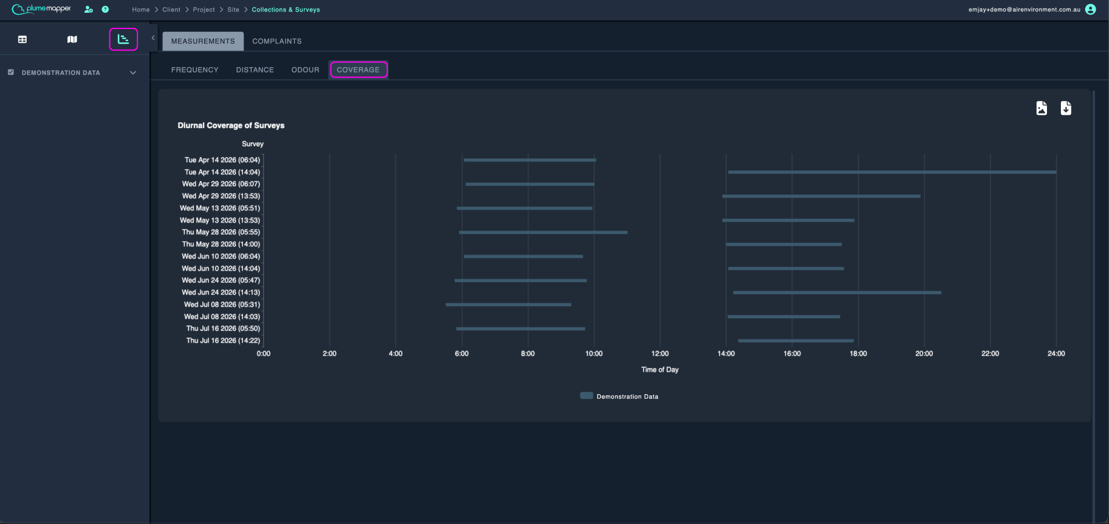Go to Project breadcrumb
This screenshot has width=1109, height=524.
point(204,10)
